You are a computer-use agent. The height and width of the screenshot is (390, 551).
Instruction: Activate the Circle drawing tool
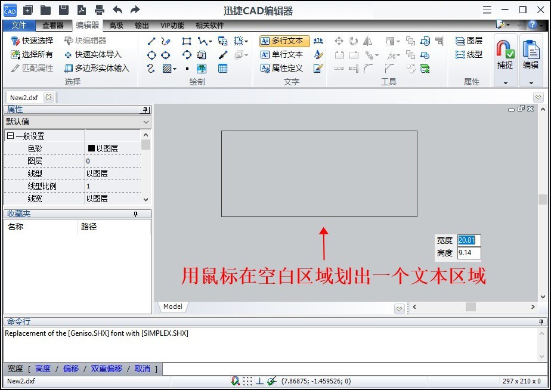(x=150, y=54)
